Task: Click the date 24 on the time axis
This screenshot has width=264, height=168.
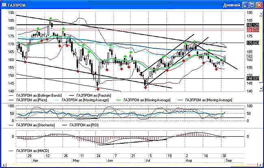Action: click(x=98, y=156)
